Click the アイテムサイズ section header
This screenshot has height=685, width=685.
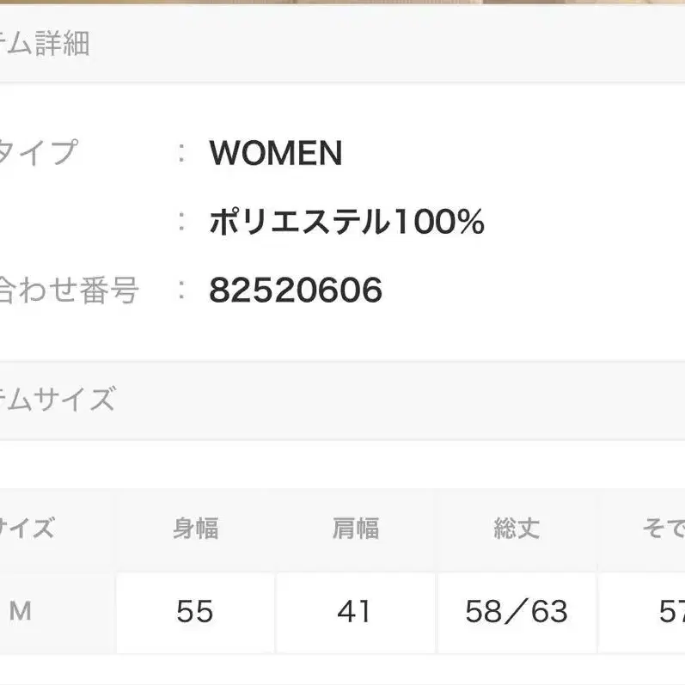[57, 400]
